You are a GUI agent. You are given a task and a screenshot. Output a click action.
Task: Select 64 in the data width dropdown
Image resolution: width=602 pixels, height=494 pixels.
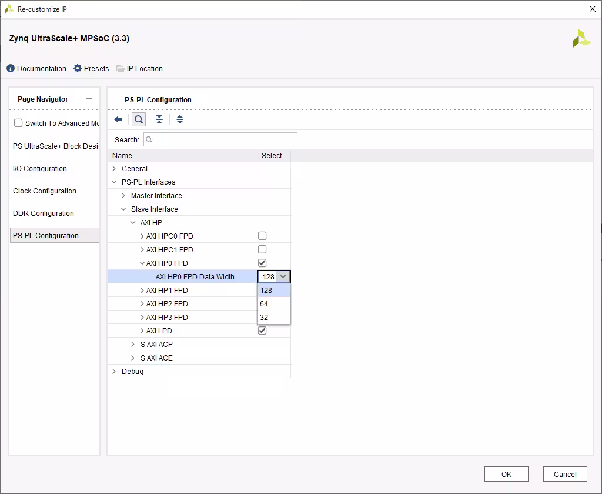click(x=274, y=304)
